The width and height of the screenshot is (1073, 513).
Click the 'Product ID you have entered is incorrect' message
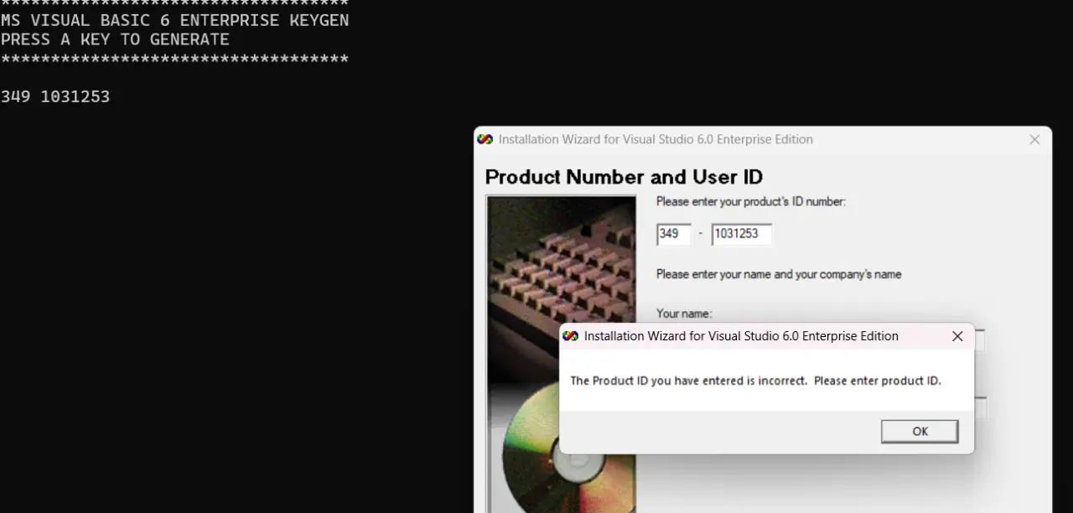point(755,381)
